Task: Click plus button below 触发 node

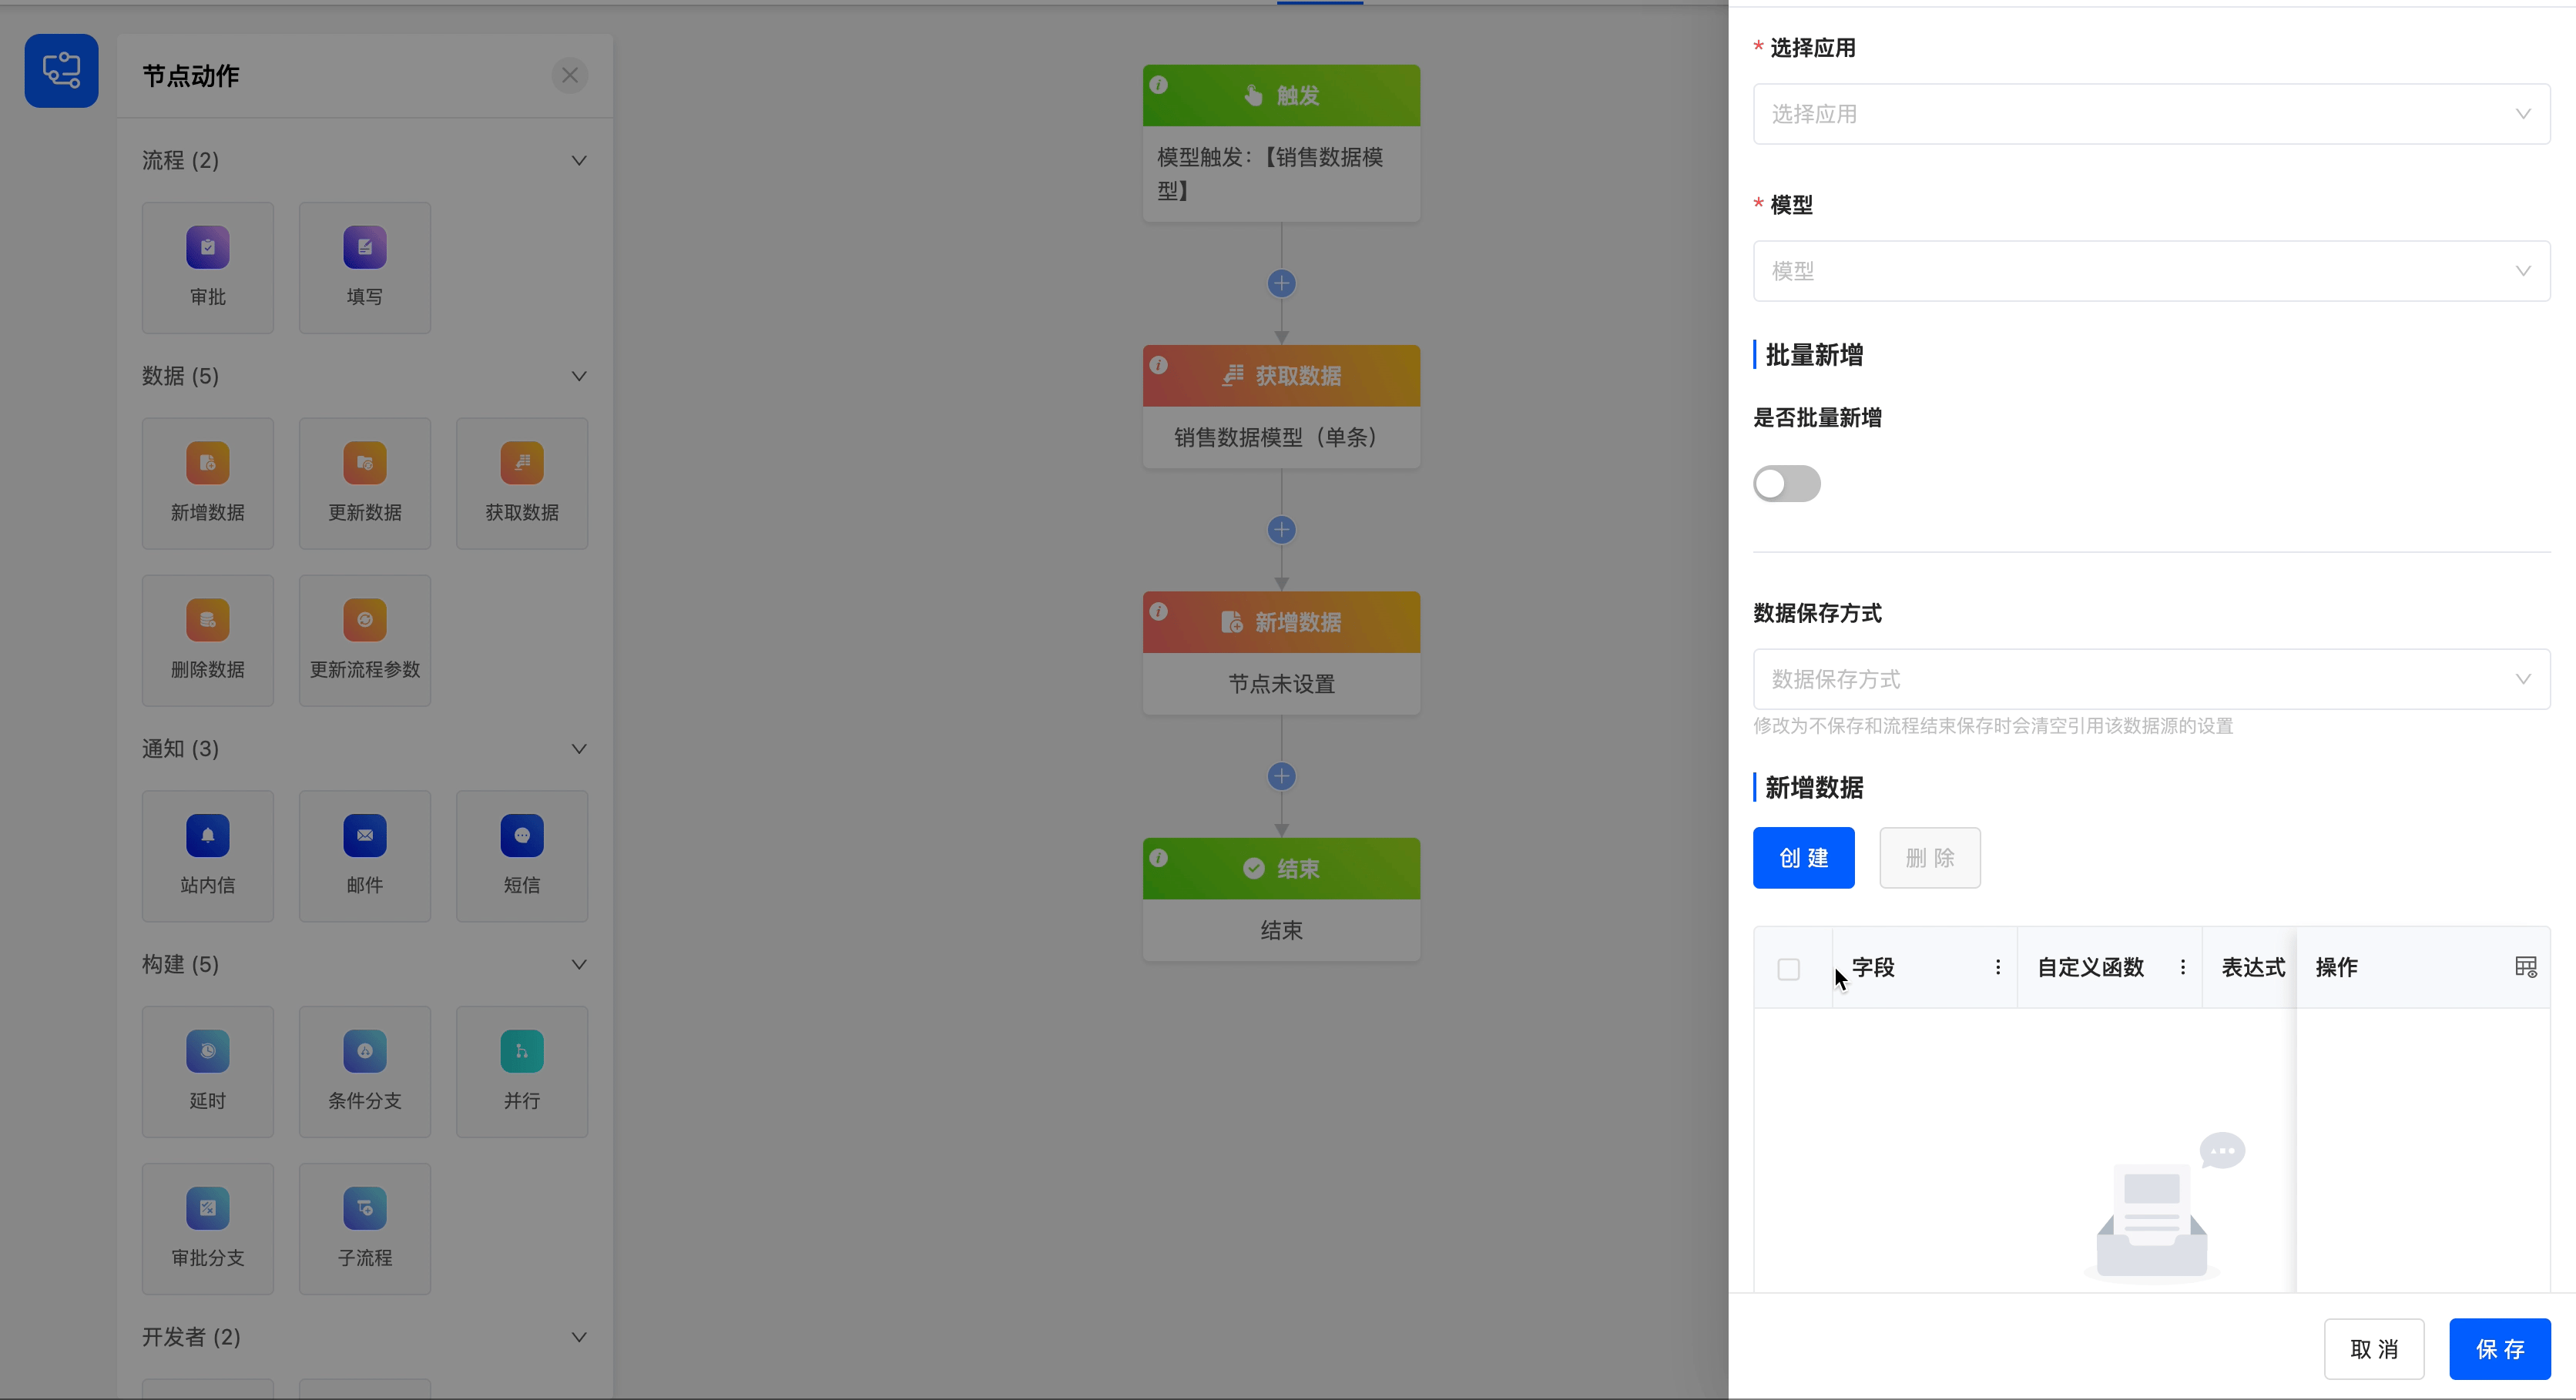Action: pos(1281,283)
